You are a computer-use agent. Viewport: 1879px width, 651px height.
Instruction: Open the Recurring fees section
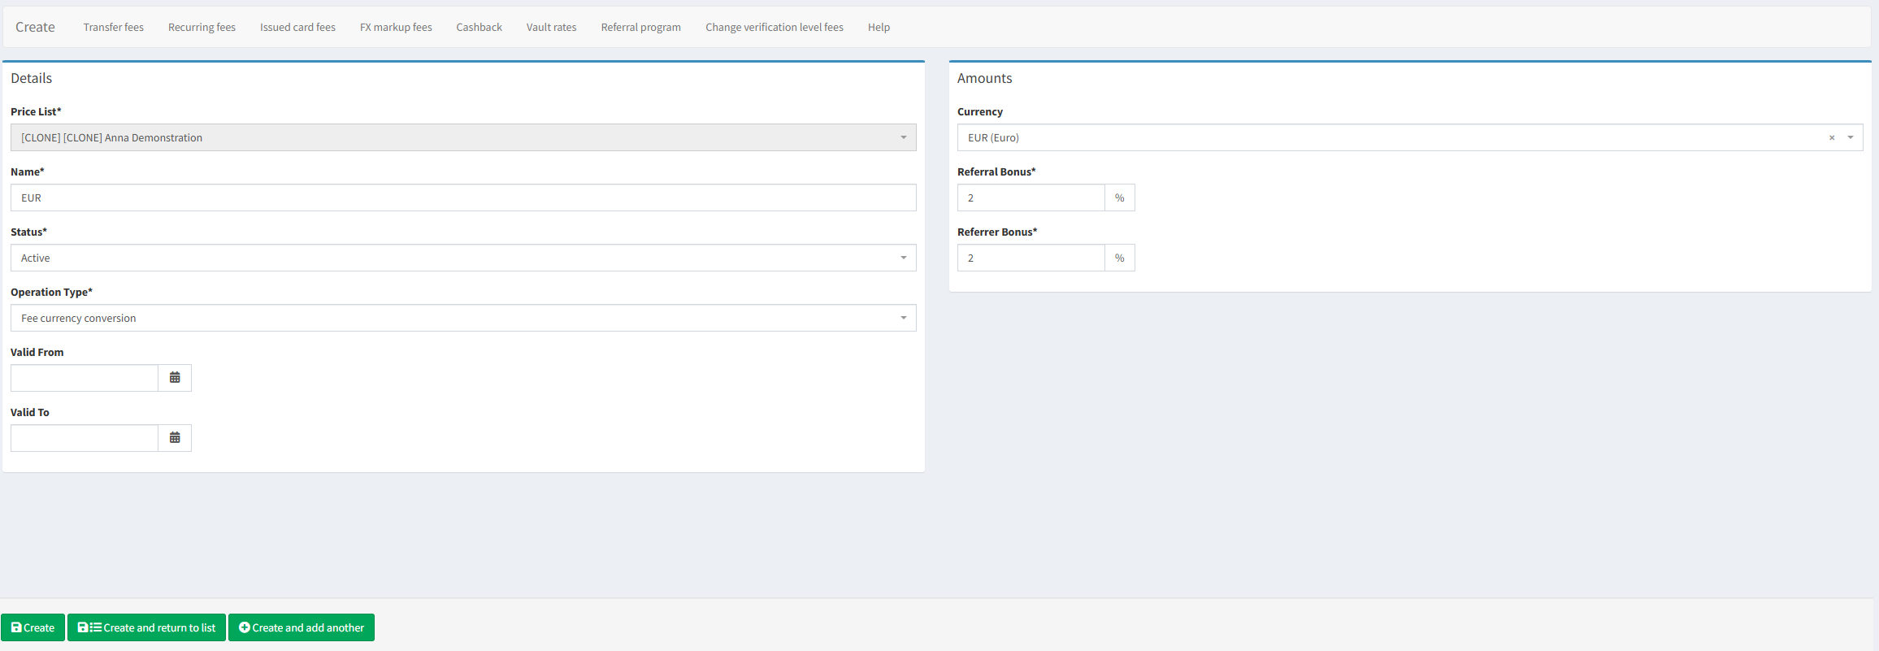(202, 27)
